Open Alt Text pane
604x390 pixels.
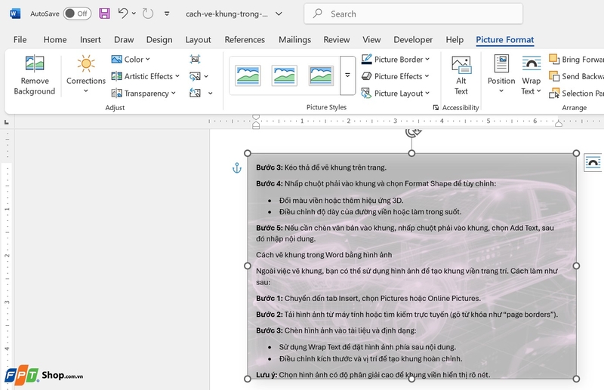461,75
